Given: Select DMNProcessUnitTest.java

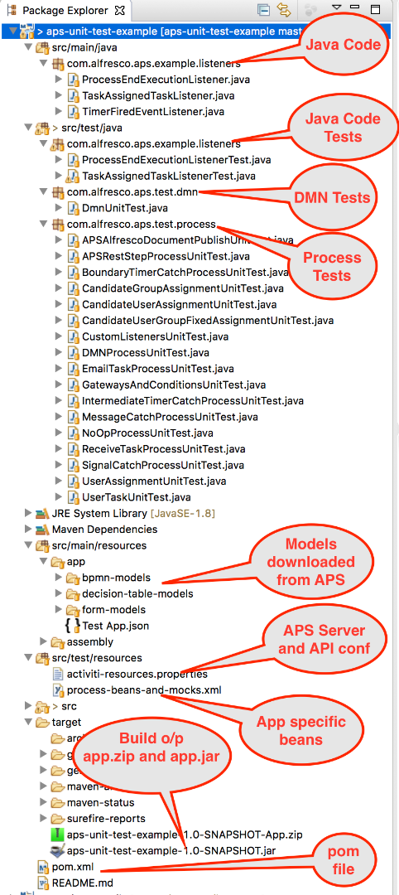Looking at the screenshot, I should (146, 353).
